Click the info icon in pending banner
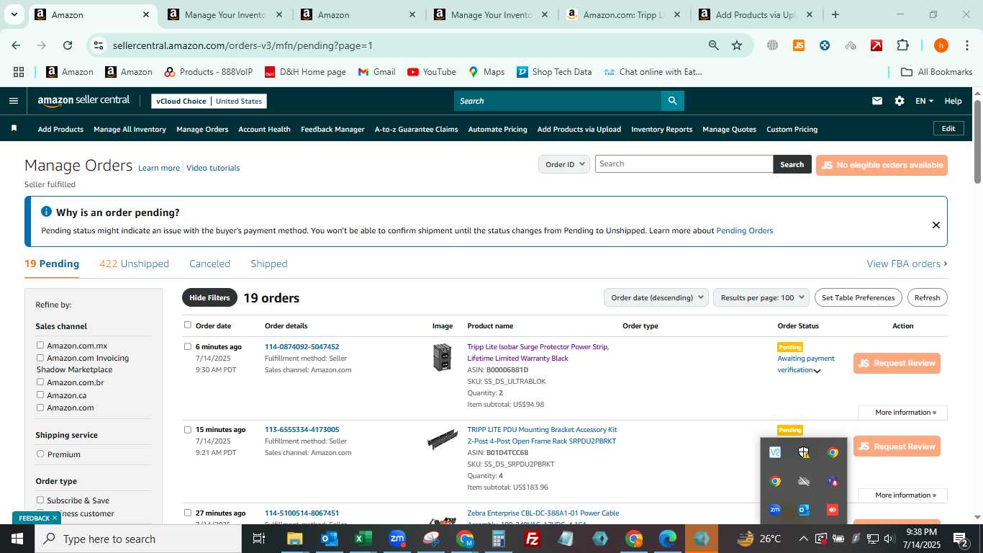Image resolution: width=983 pixels, height=553 pixels. [46, 212]
